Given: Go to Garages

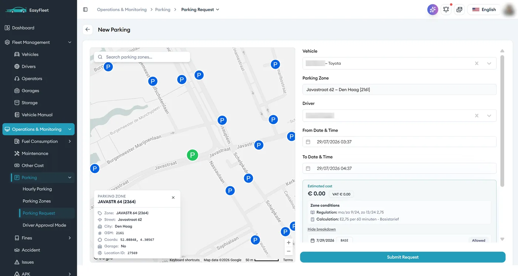Looking at the screenshot, I should click(30, 91).
